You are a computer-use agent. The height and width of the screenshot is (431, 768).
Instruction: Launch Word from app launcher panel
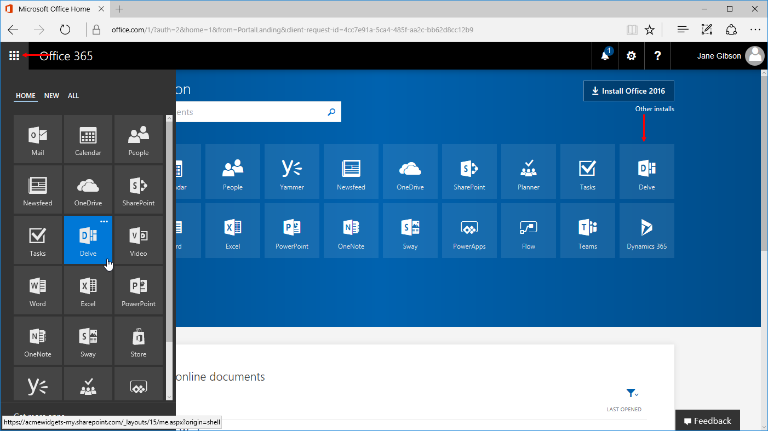pos(38,290)
